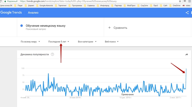Click the browser address bar URL
The width and height of the screenshot is (192, 107).
tap(68, 1)
